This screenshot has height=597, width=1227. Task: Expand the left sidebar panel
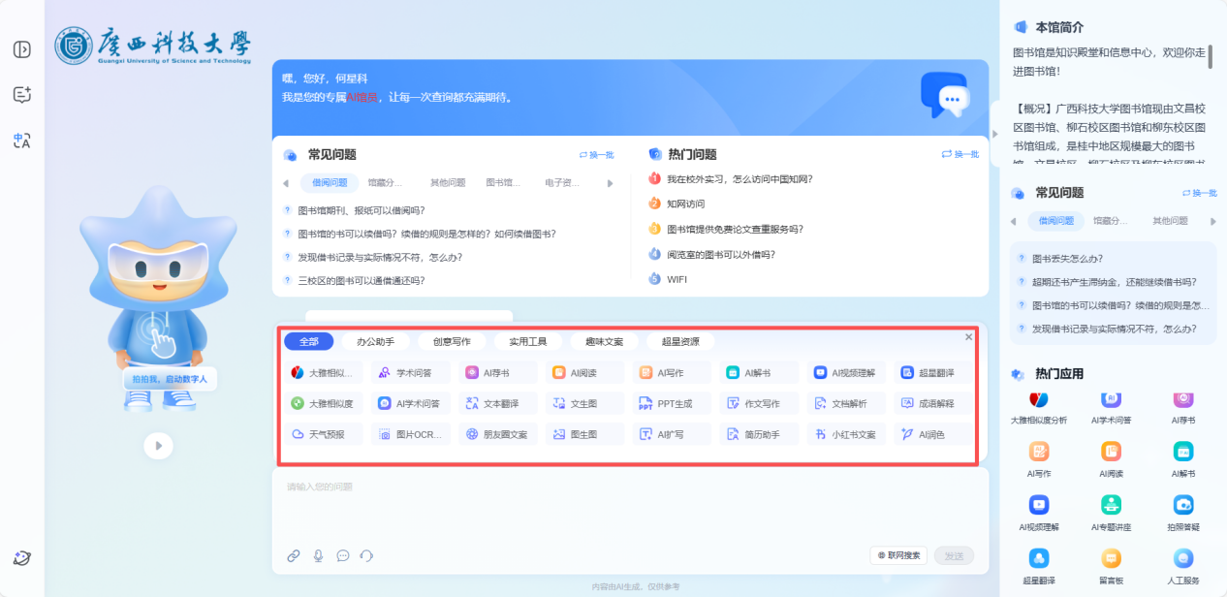pos(22,49)
